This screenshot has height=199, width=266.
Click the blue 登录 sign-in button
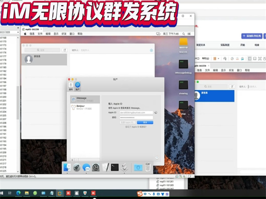(x=145, y=122)
